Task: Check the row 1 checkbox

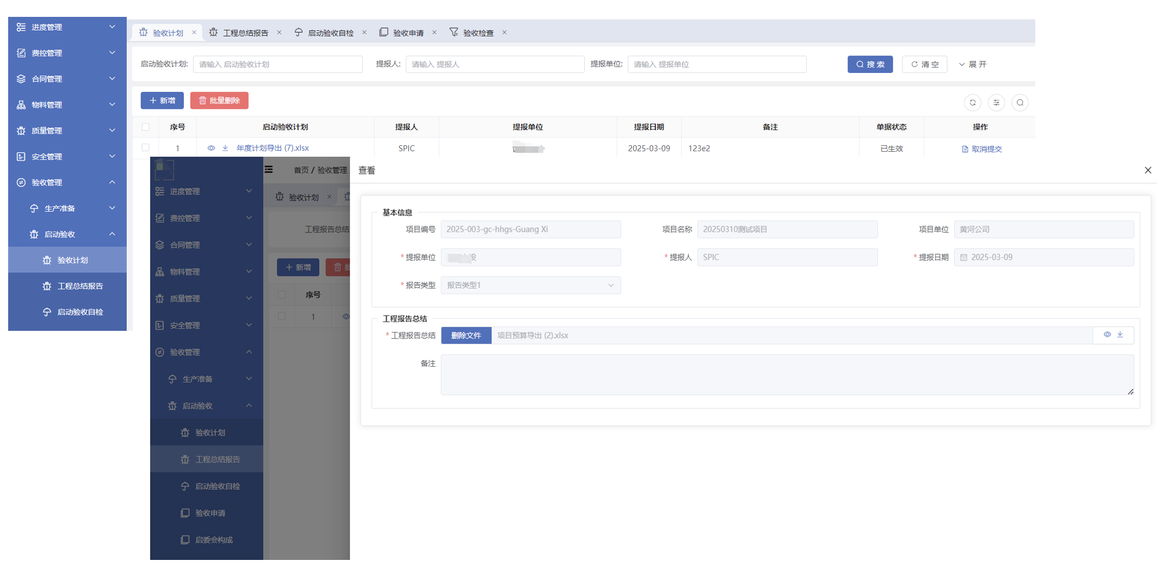Action: point(145,148)
